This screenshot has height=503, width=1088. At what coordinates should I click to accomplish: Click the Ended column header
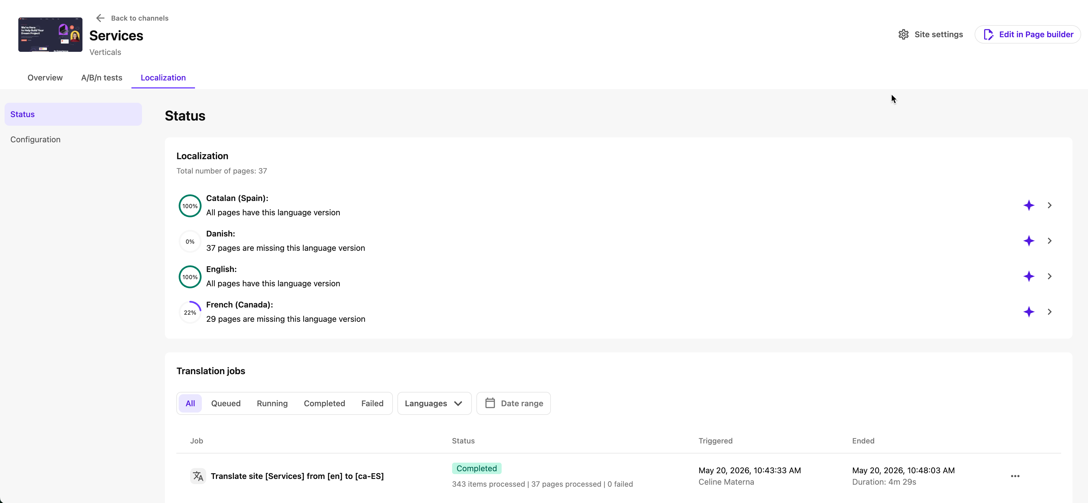(863, 441)
